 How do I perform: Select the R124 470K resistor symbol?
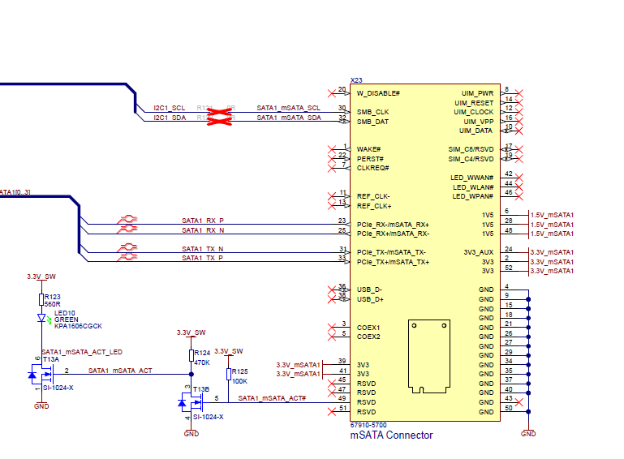(192, 356)
